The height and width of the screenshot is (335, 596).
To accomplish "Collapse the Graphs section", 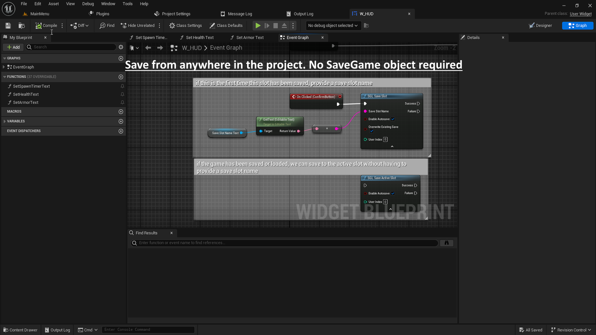I will [x=5, y=58].
